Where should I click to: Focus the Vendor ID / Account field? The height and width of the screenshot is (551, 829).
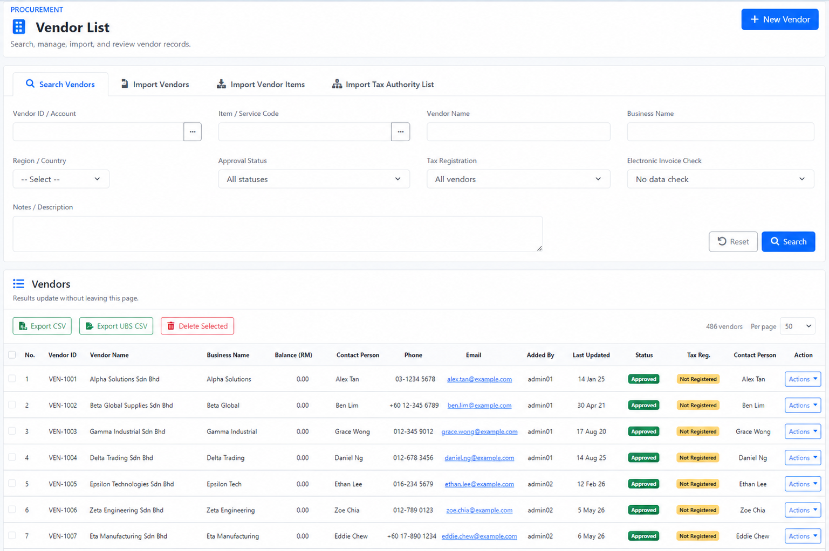click(98, 131)
